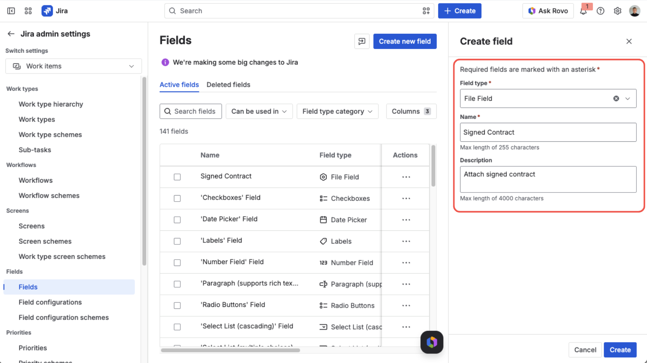Go back using arrow beside Jira admin settings
Screen dimensions: 647x363
11,34
